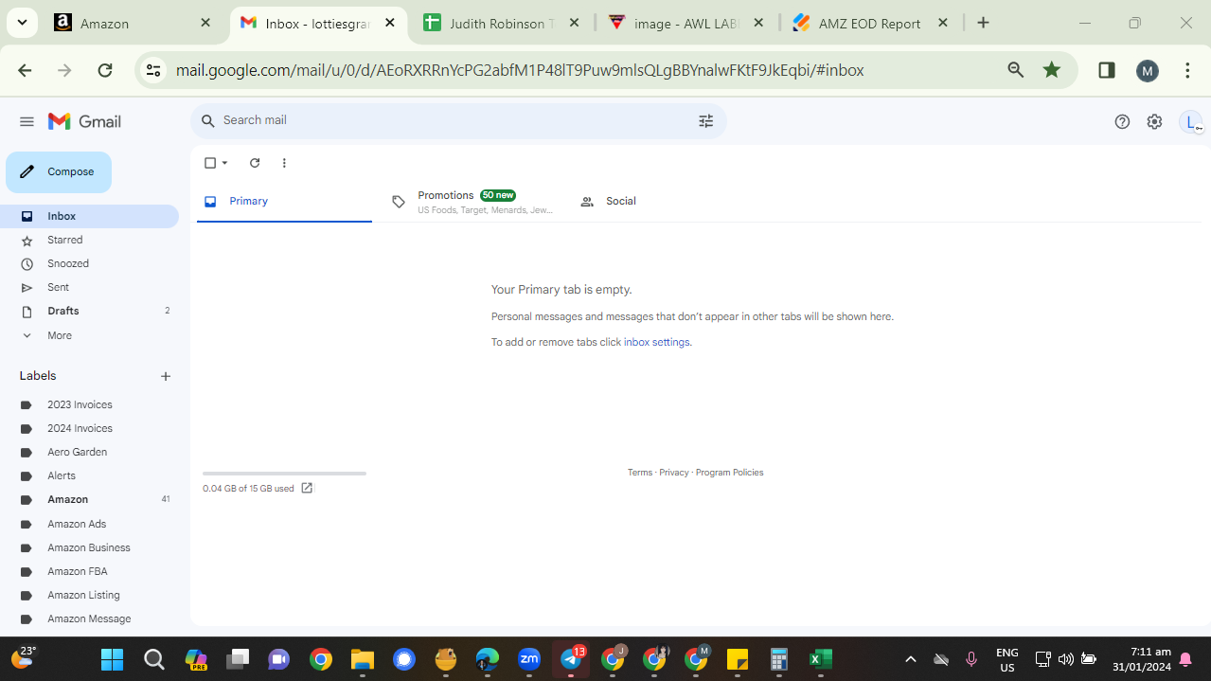This screenshot has height=681, width=1211.
Task: Open the Amazon Business label
Action: pyautogui.click(x=89, y=547)
